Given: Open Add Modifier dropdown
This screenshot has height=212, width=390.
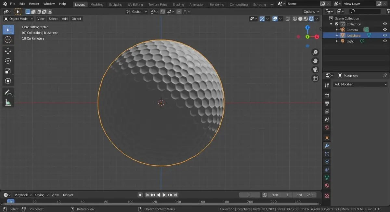Looking at the screenshot, I should 360,84.
